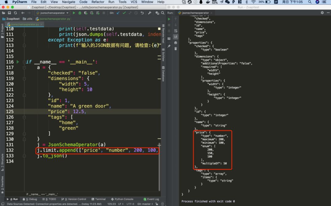Viewport: 331px width, 206px height.
Task: Open the Tools menu
Action: [x=122, y=2]
